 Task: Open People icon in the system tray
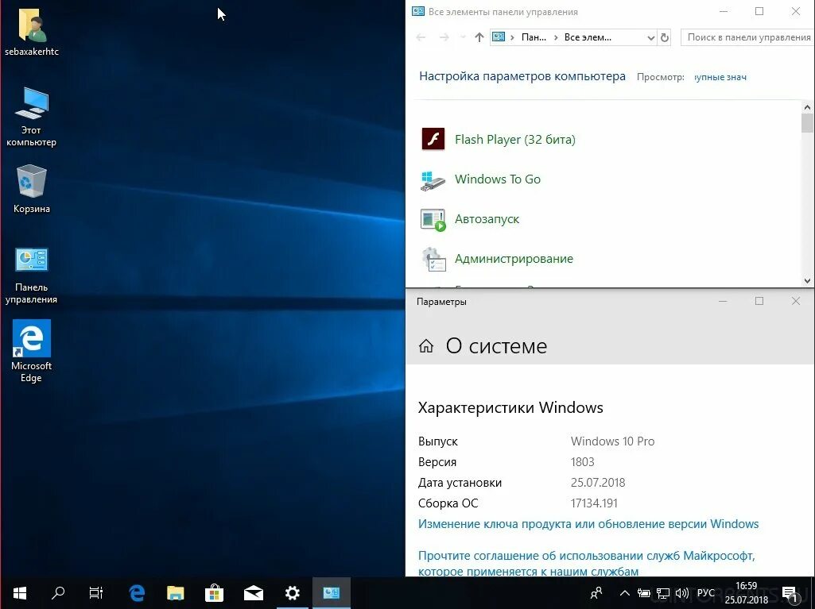pyautogui.click(x=596, y=593)
